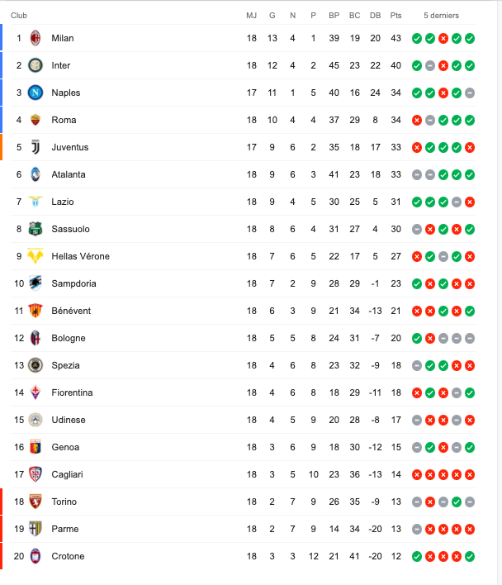
Task: Select the Bénévent club name
Action: tap(71, 311)
